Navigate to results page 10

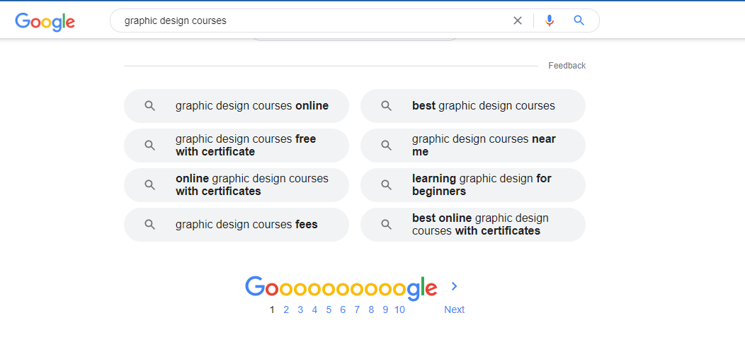click(x=399, y=309)
